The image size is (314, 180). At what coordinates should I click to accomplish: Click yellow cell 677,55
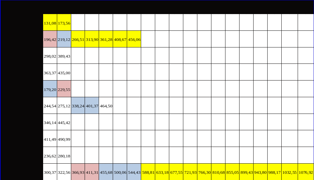click(x=176, y=172)
